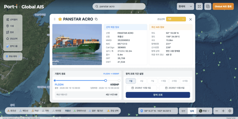Toggle the 유조선 tanker legend filter
Screen dimensions: 238x119
(x=12, y=111)
